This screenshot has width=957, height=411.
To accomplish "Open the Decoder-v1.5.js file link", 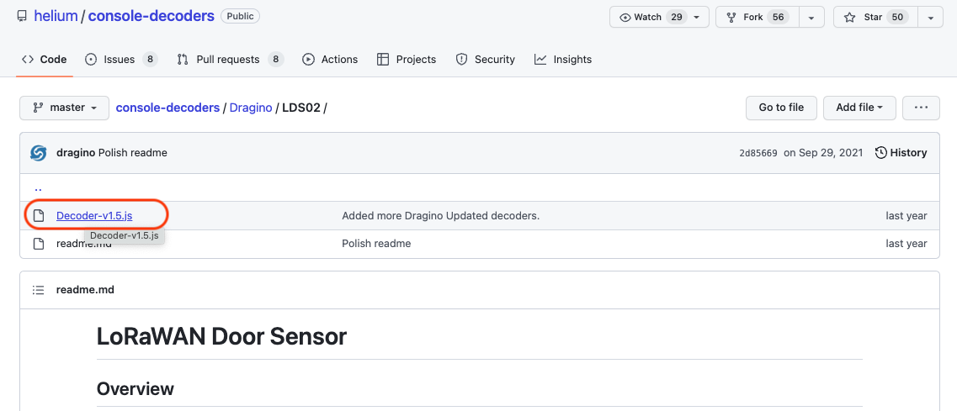I will click(x=94, y=216).
